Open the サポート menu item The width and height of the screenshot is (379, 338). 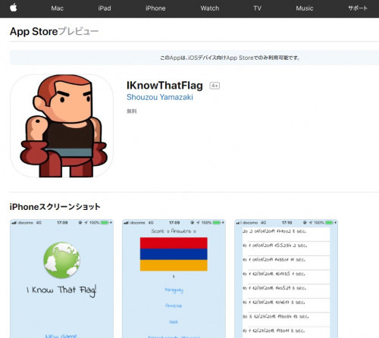[358, 8]
